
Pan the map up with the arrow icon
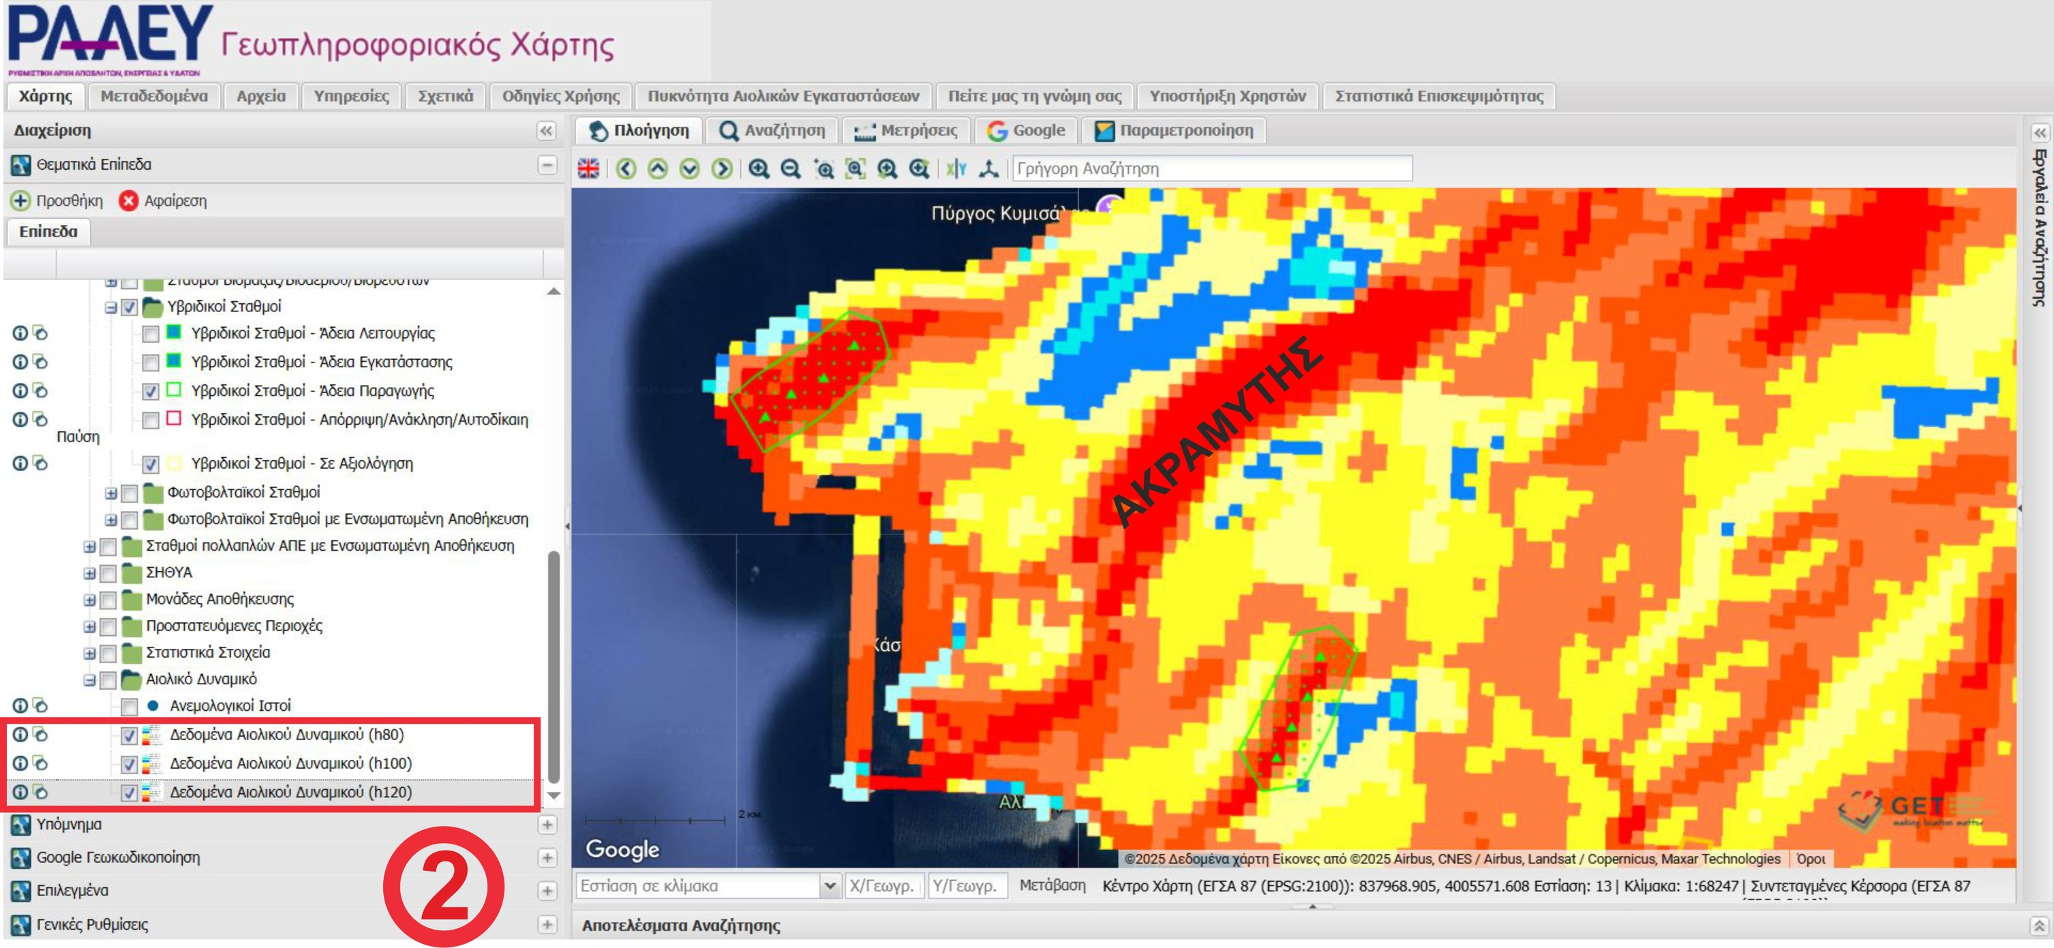coord(658,168)
